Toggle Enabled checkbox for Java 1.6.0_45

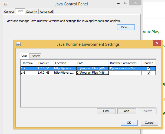pos(148,73)
